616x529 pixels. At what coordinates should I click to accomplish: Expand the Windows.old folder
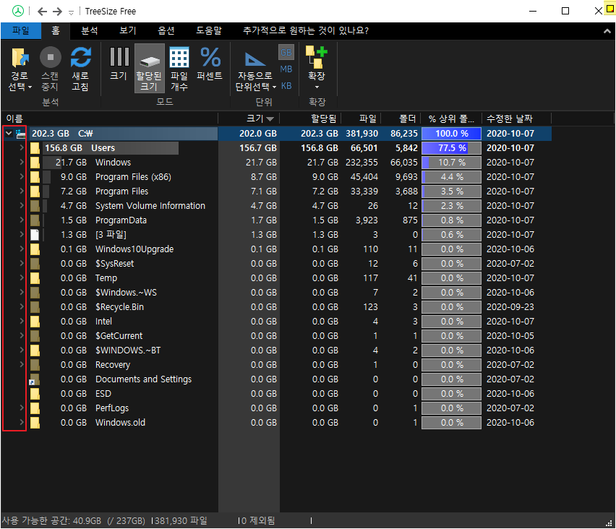tap(22, 423)
